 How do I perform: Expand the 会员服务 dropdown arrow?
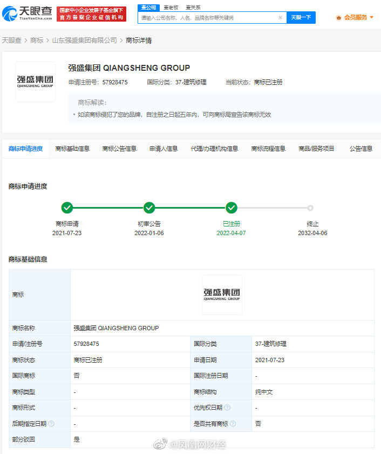coord(371,17)
